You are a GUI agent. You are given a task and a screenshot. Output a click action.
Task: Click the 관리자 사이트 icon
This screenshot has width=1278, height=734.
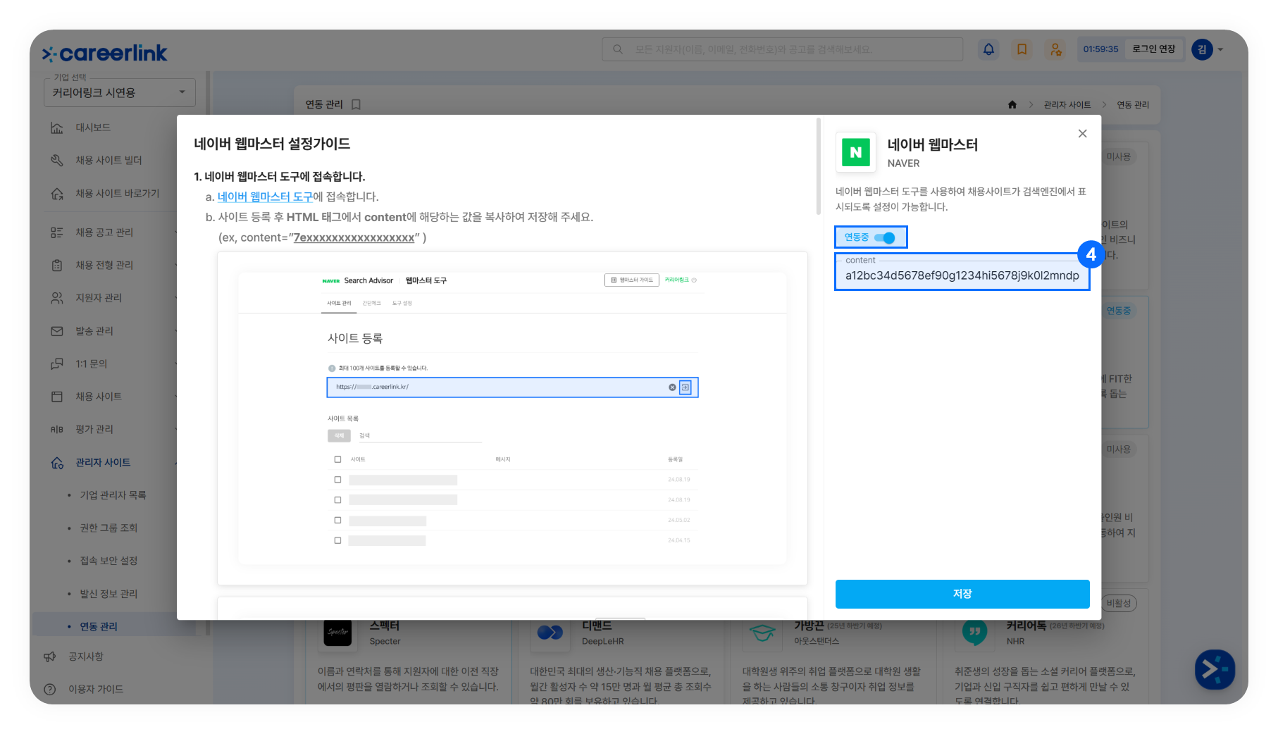[x=57, y=462]
